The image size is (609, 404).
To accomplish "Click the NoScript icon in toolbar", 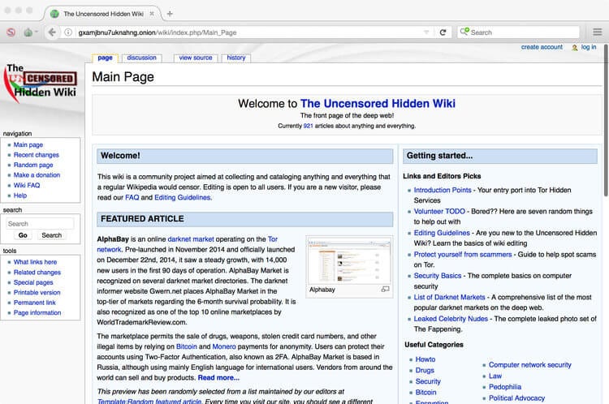I will tap(11, 32).
